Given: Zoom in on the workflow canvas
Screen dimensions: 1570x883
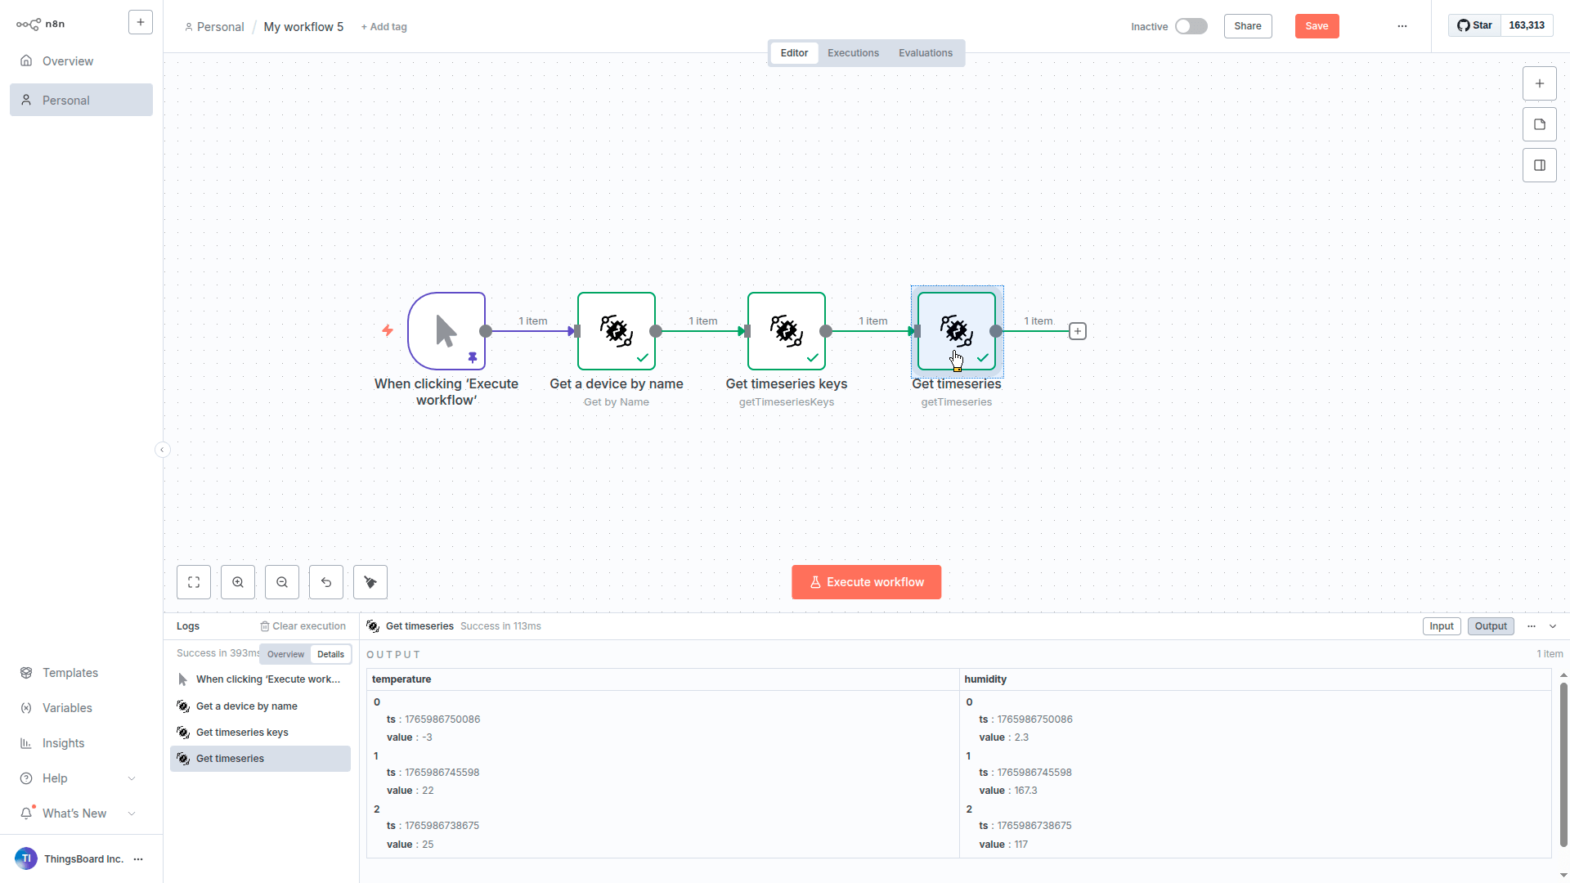Looking at the screenshot, I should pyautogui.click(x=238, y=582).
